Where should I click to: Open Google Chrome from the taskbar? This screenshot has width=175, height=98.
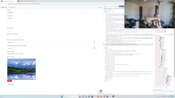pos(101,96)
